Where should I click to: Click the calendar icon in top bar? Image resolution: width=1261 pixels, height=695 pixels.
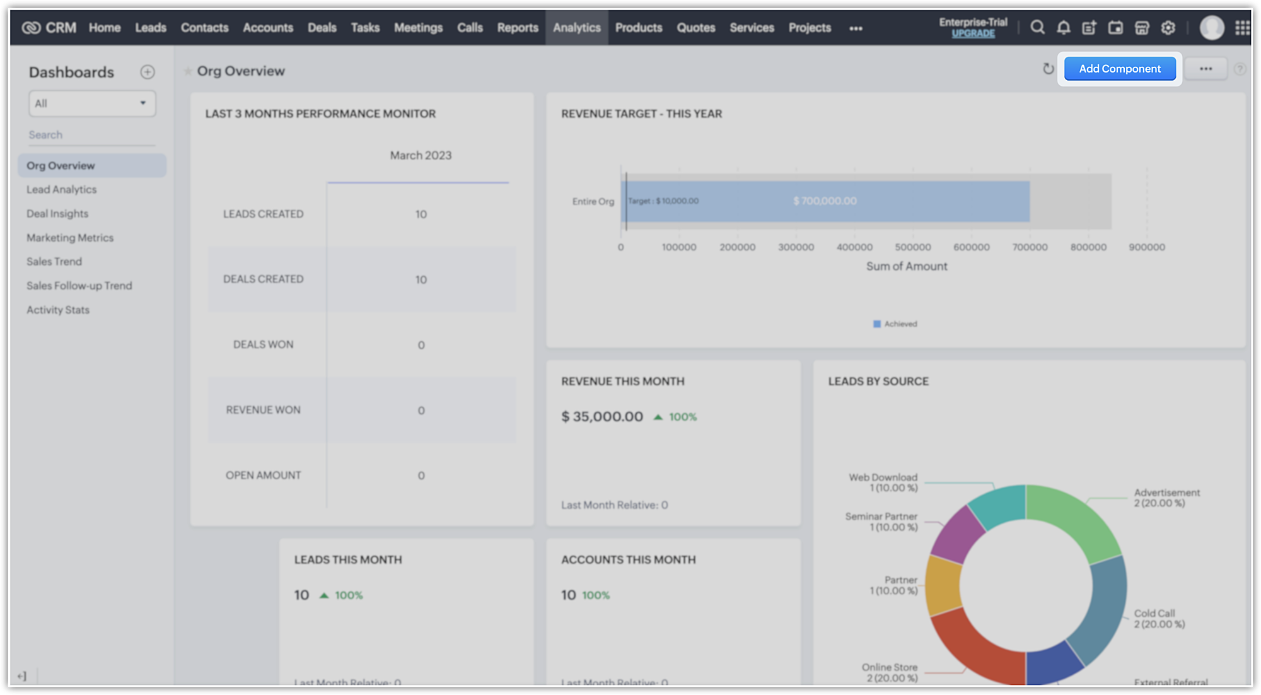tap(1115, 28)
